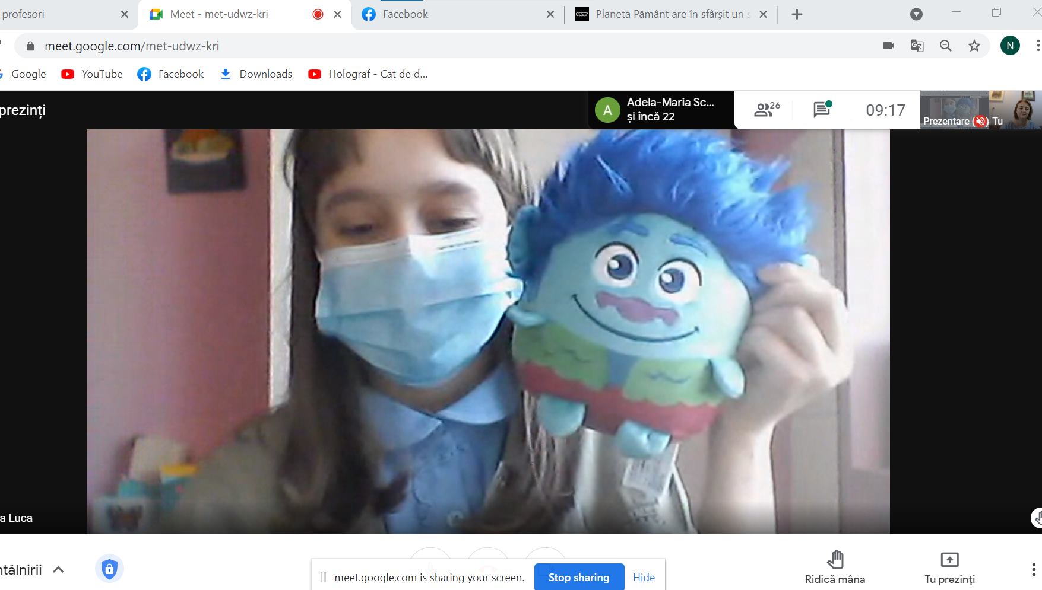The image size is (1042, 590).
Task: Open the meeting safety shield icon
Action: coord(109,569)
